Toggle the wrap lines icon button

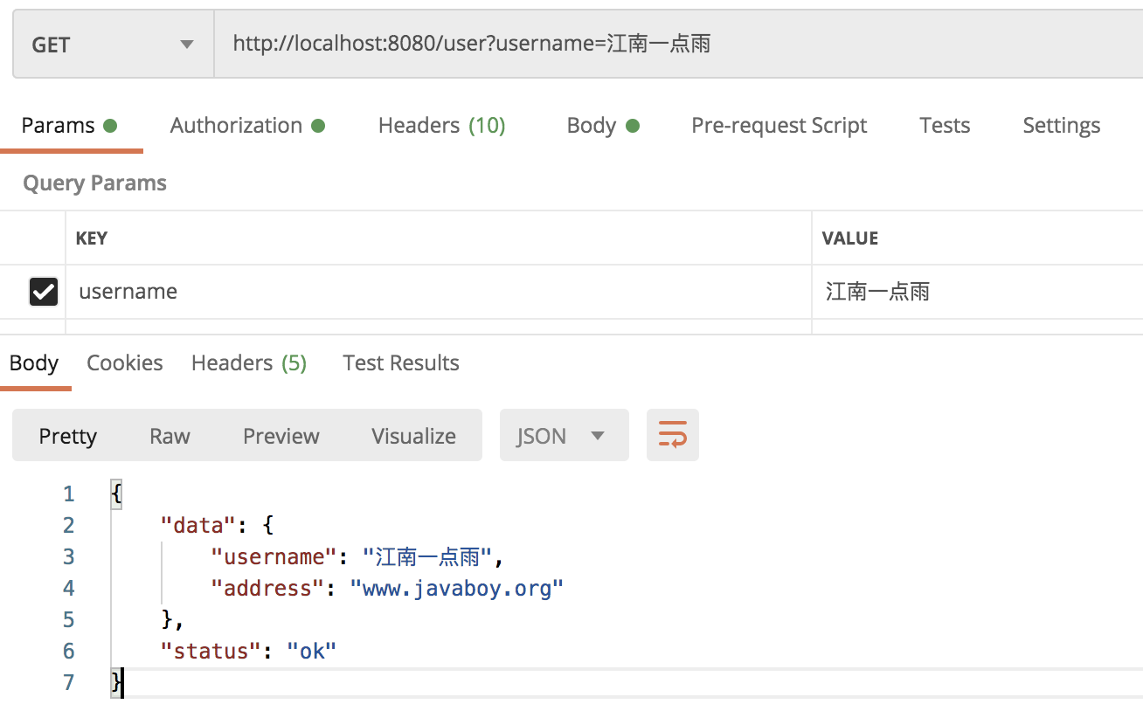coord(672,435)
